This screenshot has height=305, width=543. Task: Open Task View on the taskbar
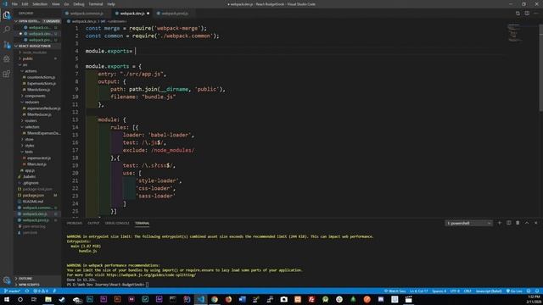(34, 299)
